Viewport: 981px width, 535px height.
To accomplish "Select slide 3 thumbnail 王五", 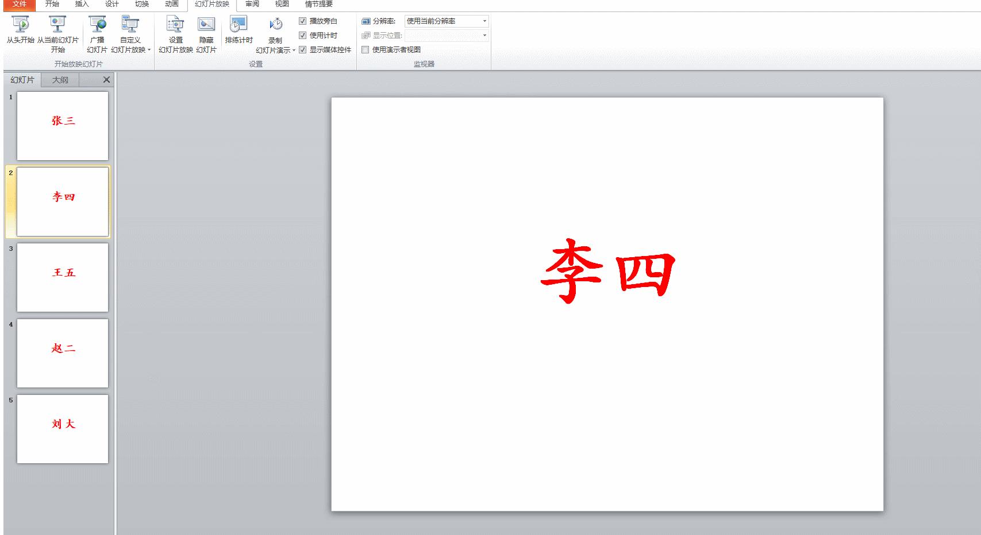I will pos(63,278).
